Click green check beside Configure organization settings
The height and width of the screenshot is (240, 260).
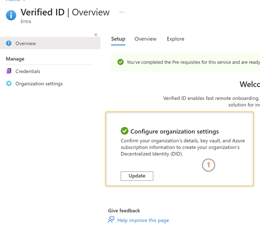[125, 131]
